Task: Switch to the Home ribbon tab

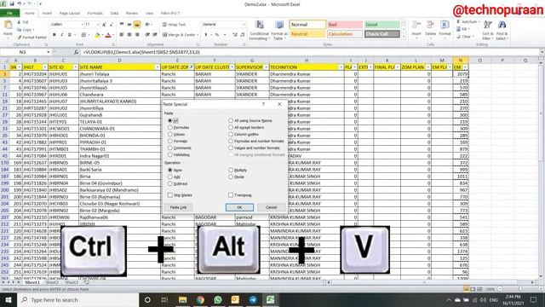Action: [x=30, y=14]
